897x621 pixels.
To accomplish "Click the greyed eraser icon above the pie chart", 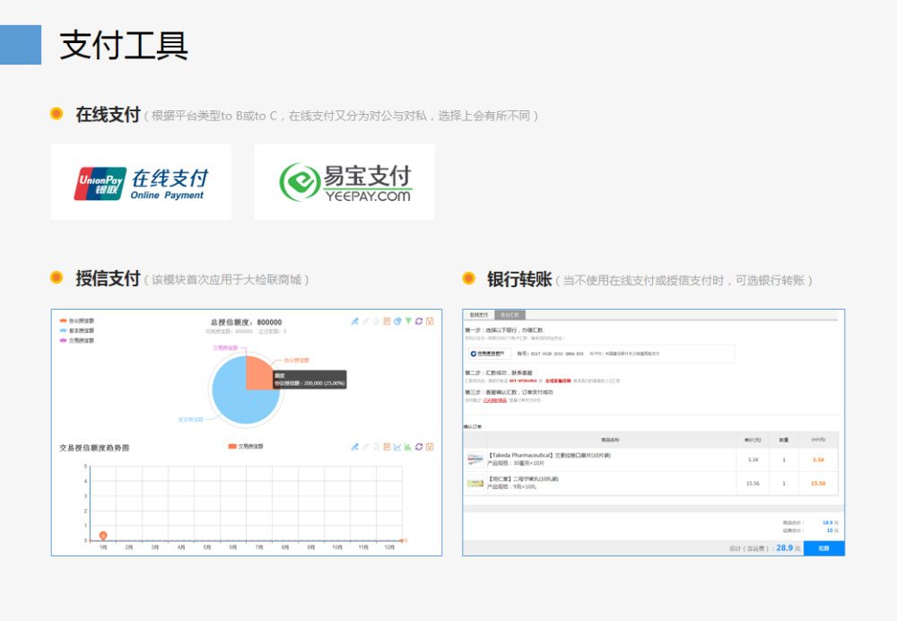I will (366, 321).
